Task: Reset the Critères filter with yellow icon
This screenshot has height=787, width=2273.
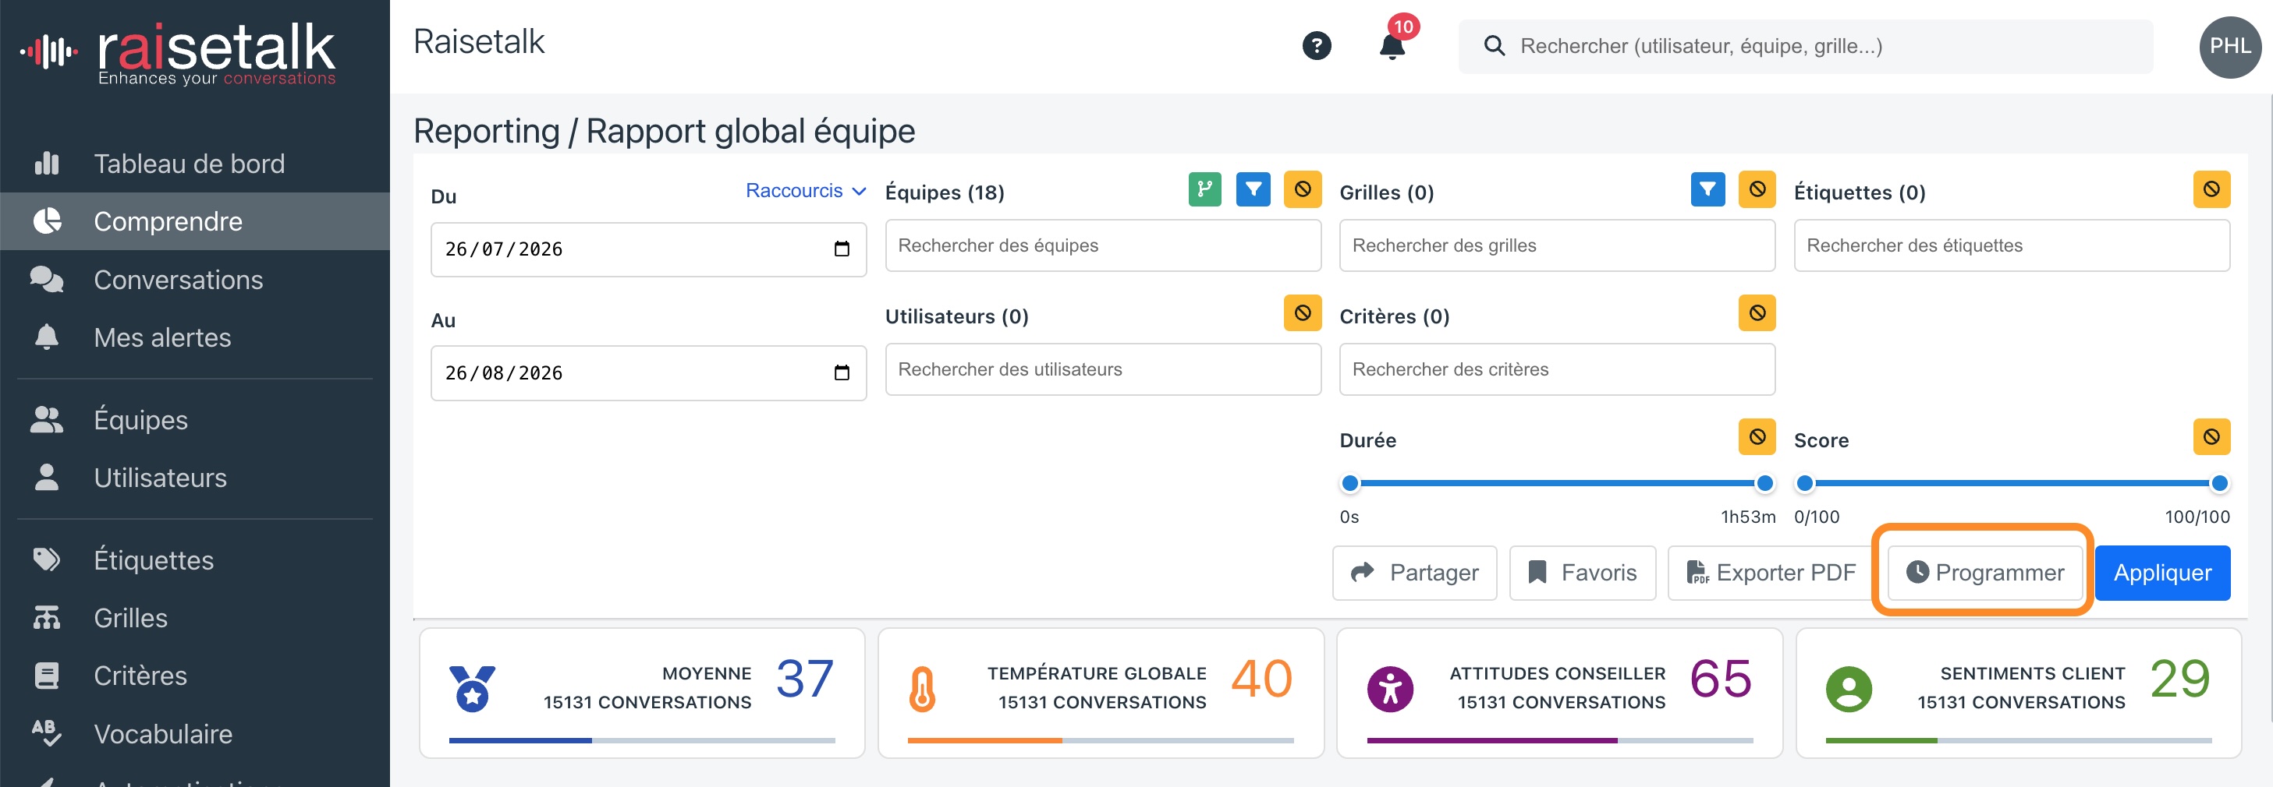Action: 1757,313
